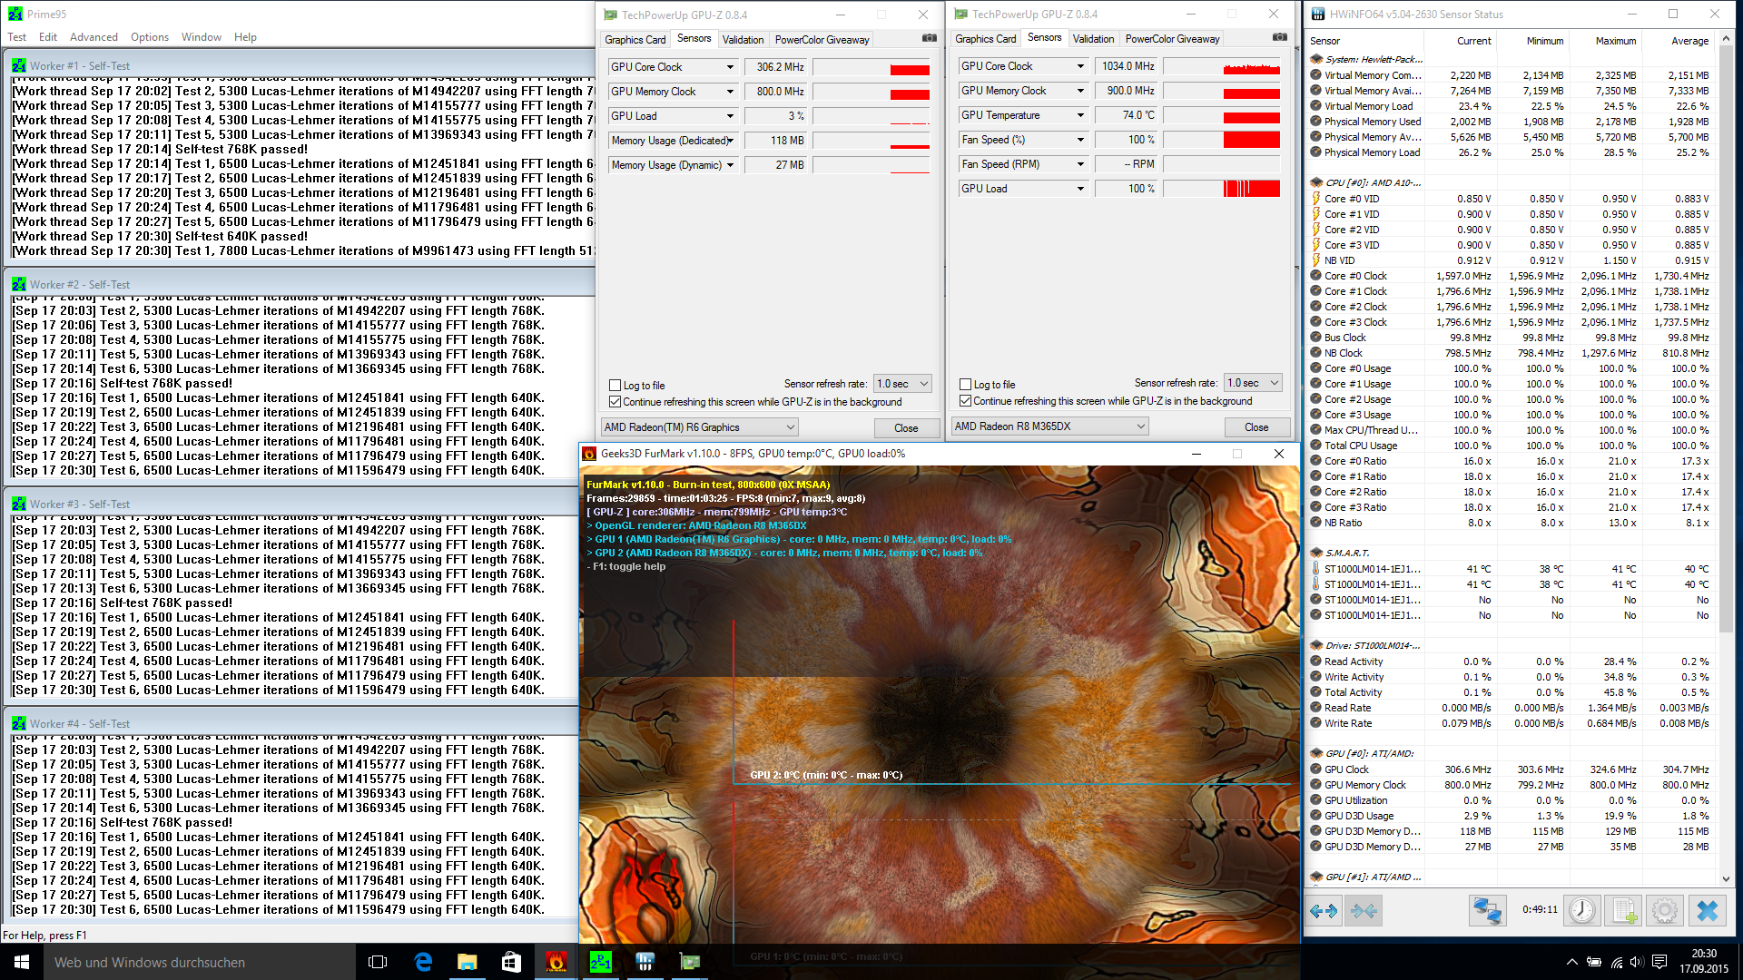
Task: Toggle background refreshing checkbox in left GPU-Z
Action: click(615, 402)
